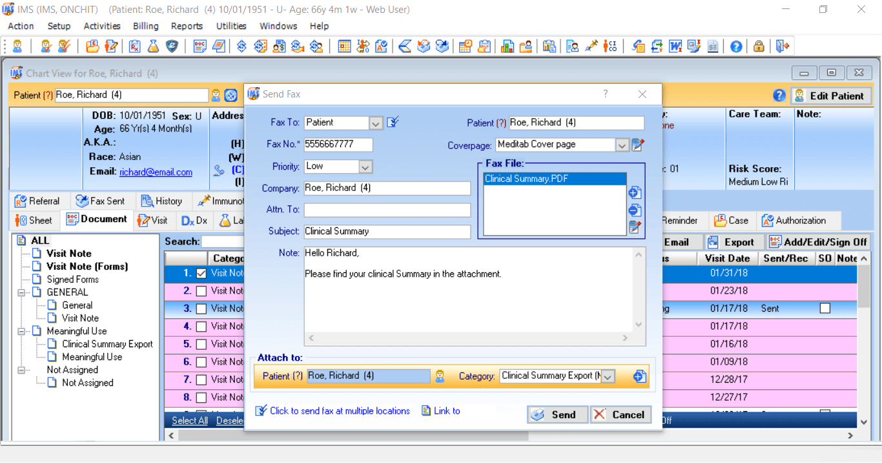
Task: Click the first dollar billing toolbar icon
Action: [241, 46]
